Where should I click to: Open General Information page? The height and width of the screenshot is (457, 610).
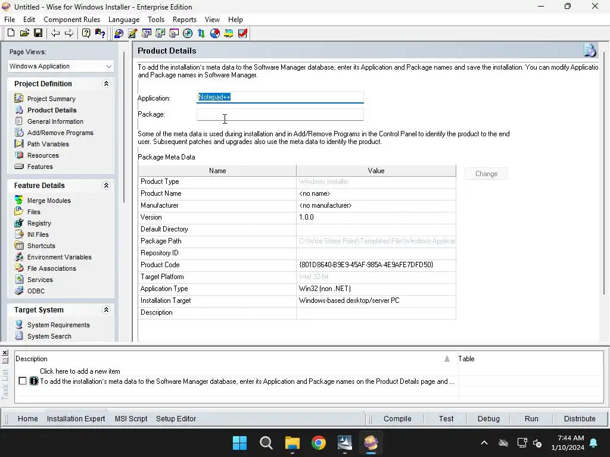pyautogui.click(x=55, y=121)
